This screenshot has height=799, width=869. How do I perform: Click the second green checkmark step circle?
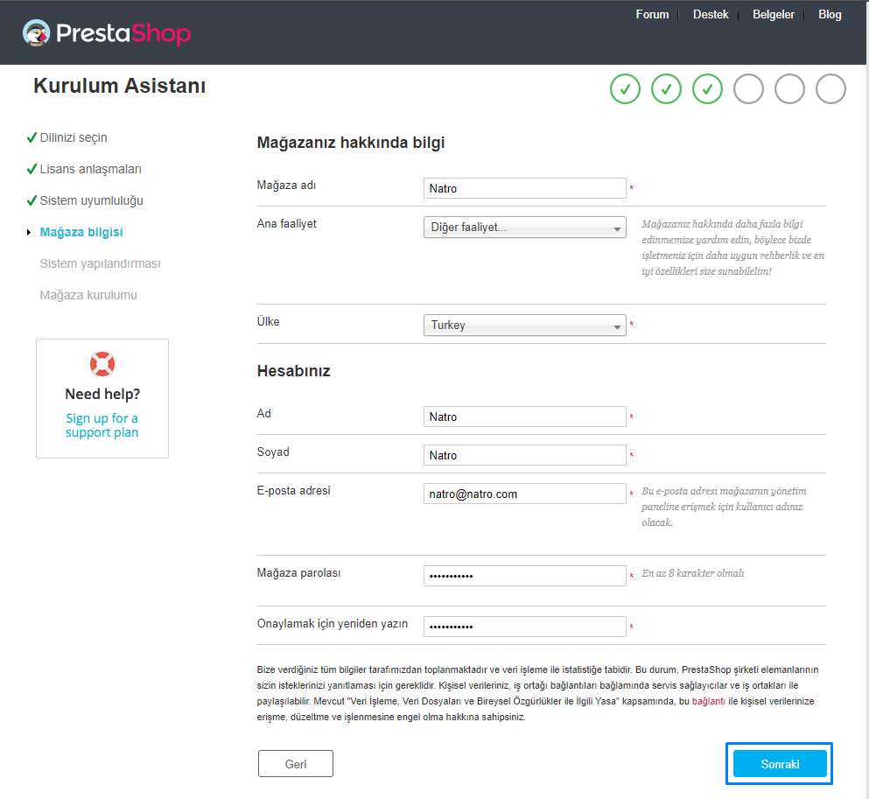click(666, 88)
